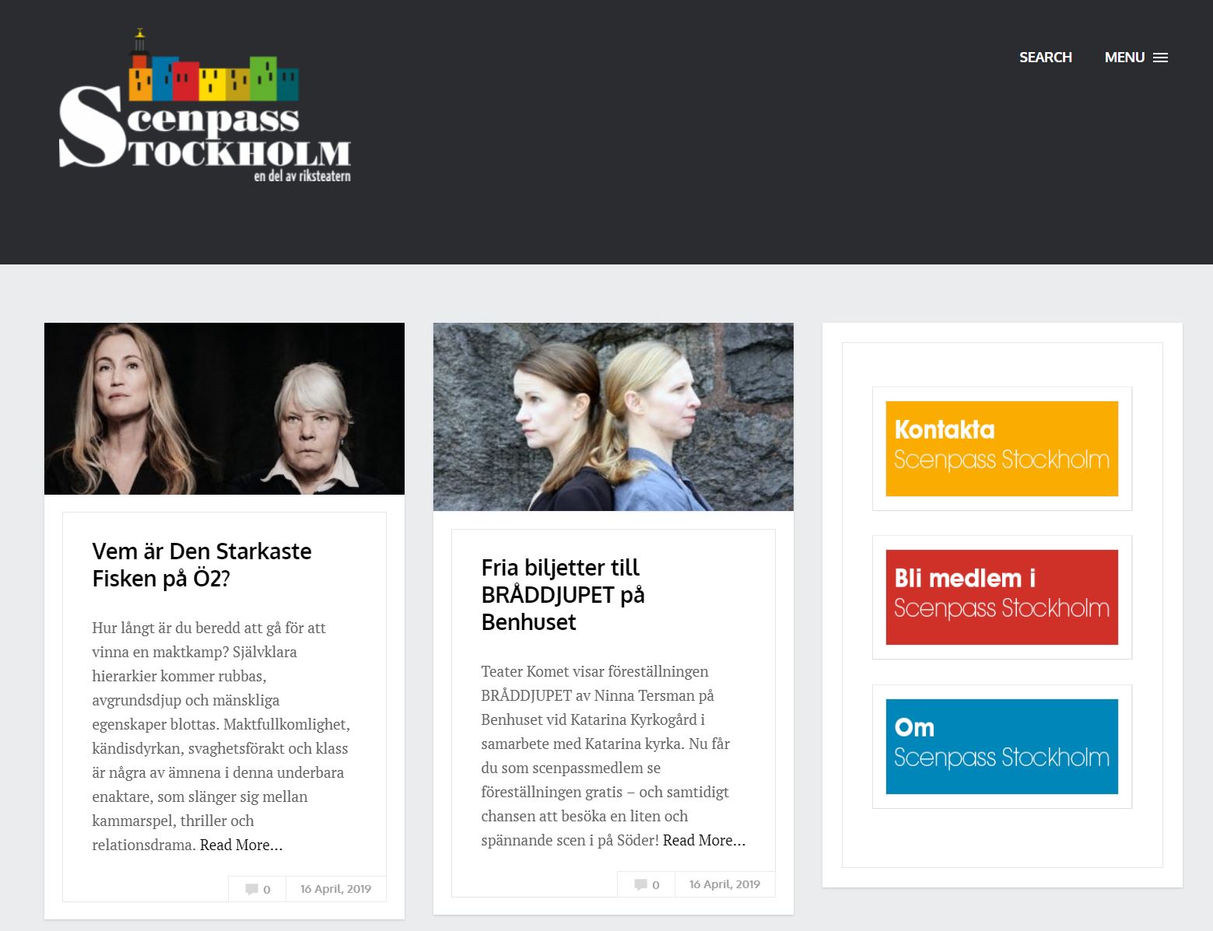Click the comment count on BRÅDDJUPET post
This screenshot has height=931, width=1213.
point(656,884)
